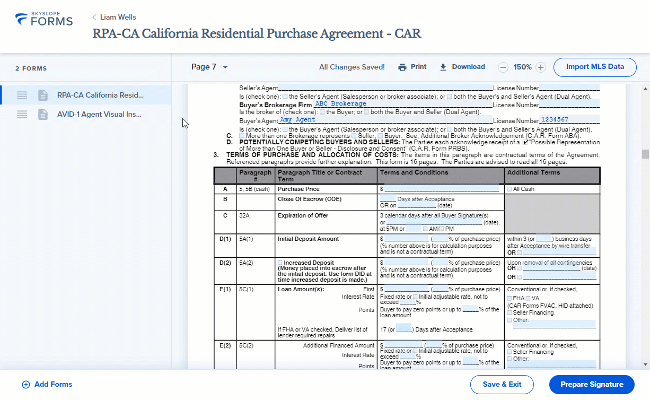The height and width of the screenshot is (400, 650).
Task: Zoom out with the minus button
Action: point(503,67)
